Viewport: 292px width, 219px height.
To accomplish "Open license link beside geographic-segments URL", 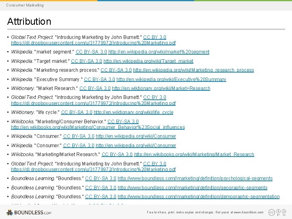I will [101, 187].
